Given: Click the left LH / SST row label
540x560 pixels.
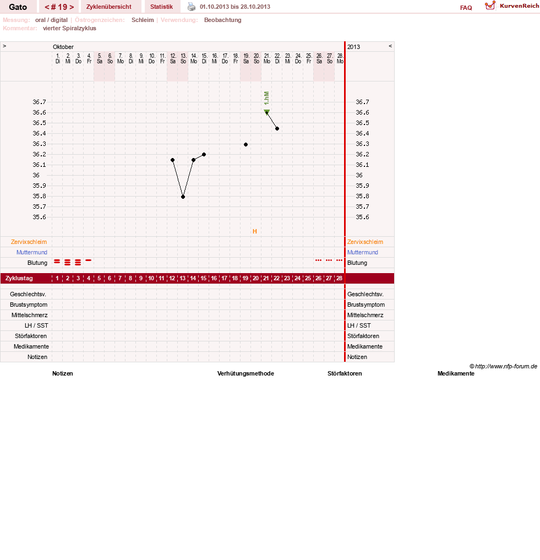Looking at the screenshot, I should coord(36,326).
